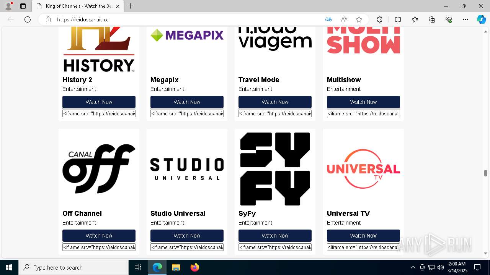Click the Megapix logo thumbnail

[187, 49]
